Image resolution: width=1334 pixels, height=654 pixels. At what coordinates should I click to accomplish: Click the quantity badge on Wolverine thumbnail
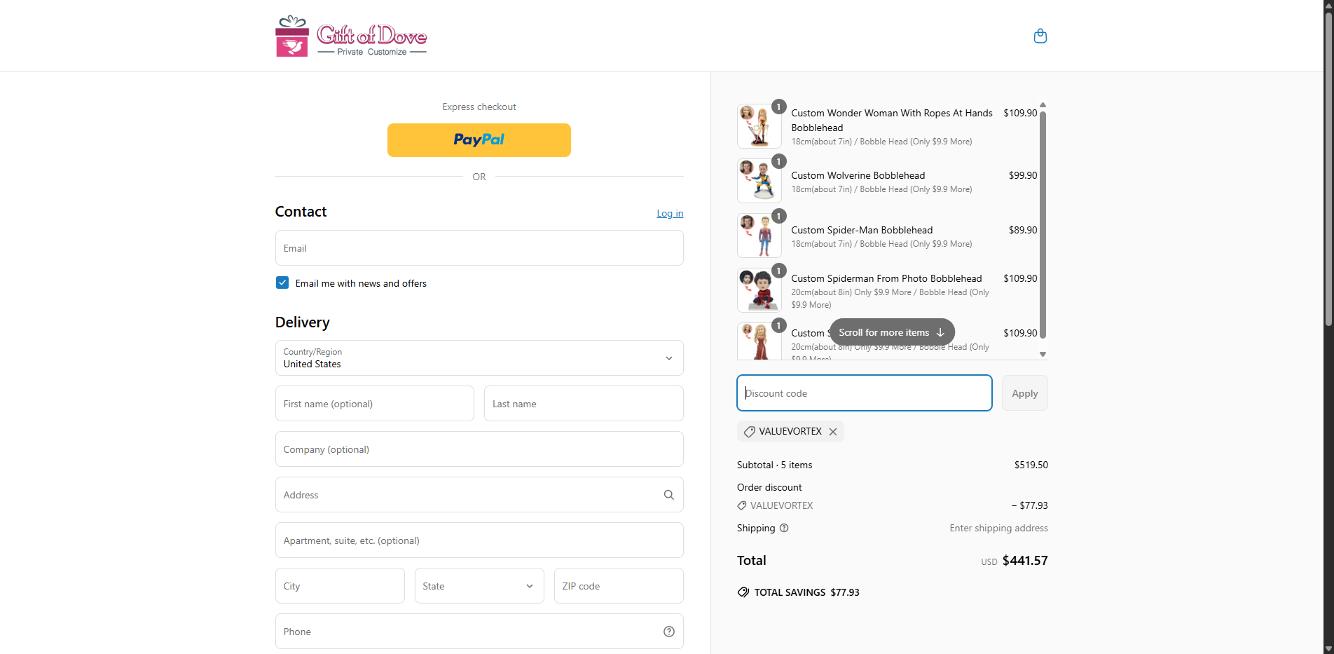point(778,162)
